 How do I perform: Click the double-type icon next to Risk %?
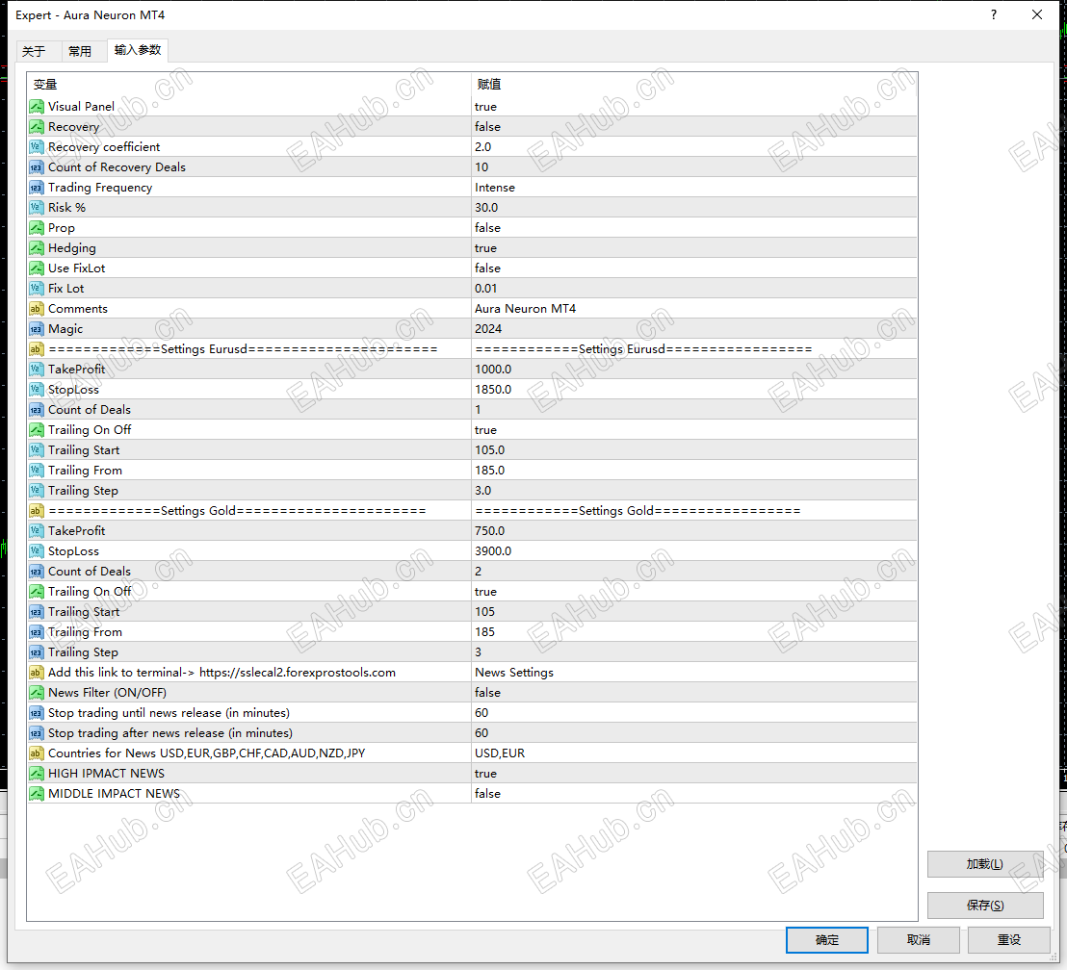37,208
